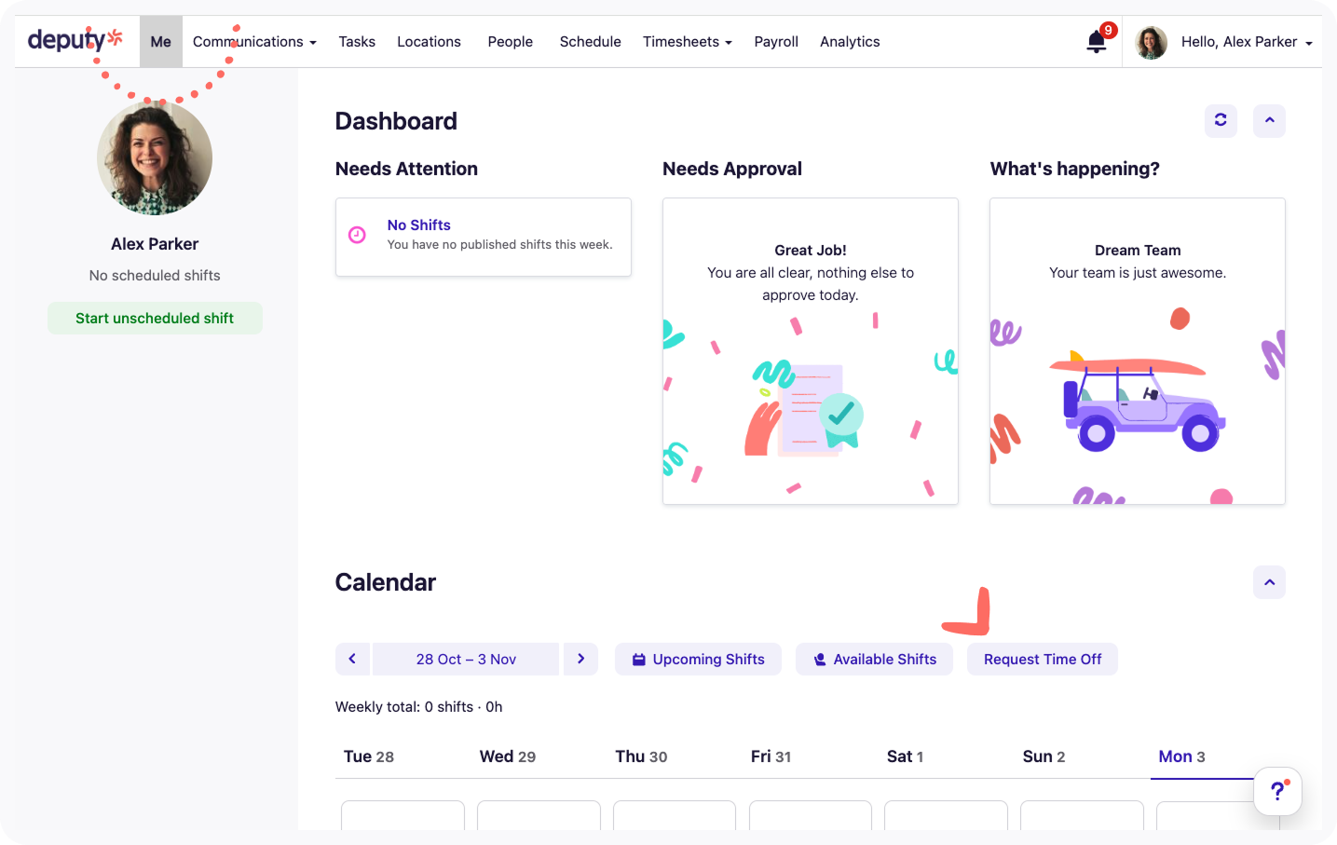Collapse the Calendar section
Image resolution: width=1337 pixels, height=845 pixels.
point(1269,582)
